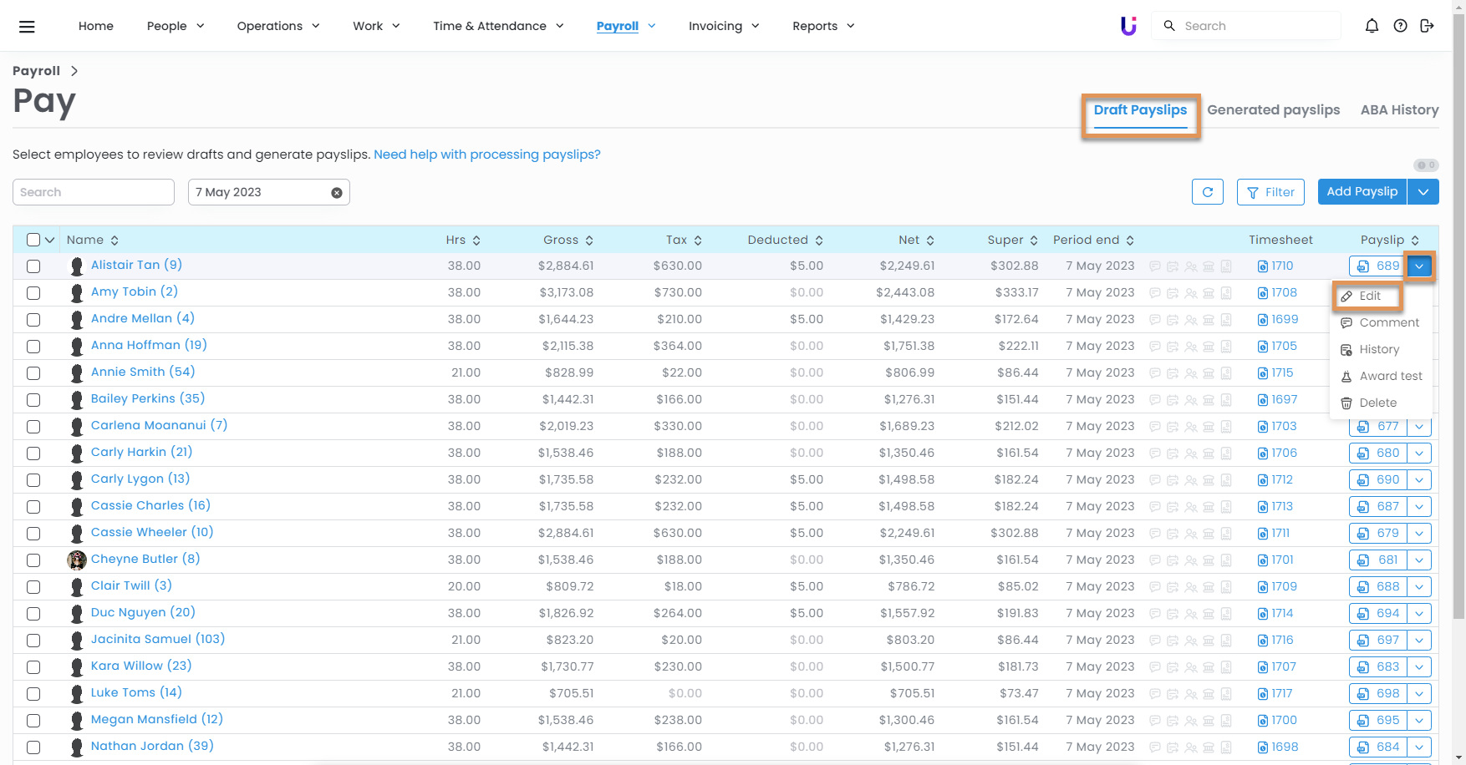Select the checkbox for Cheyne Butler

click(x=33, y=560)
